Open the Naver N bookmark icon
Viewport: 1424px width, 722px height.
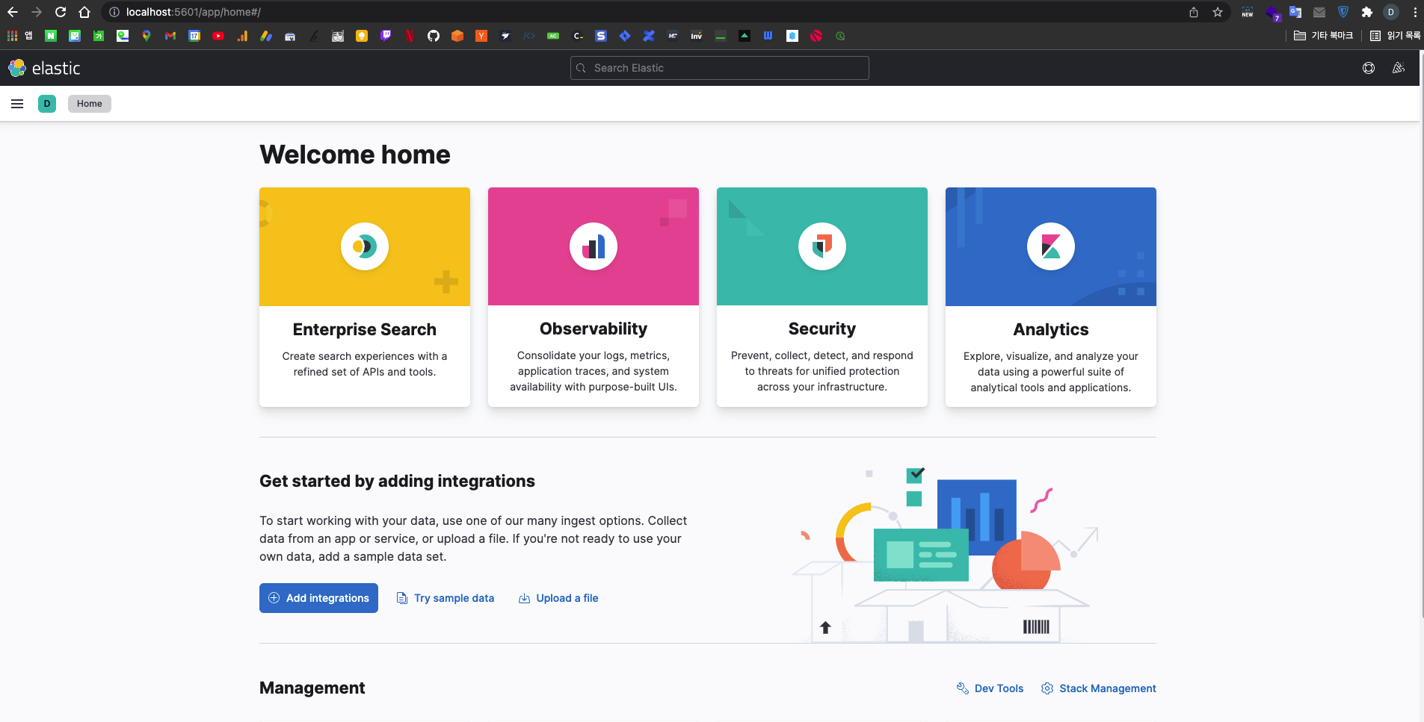click(51, 36)
